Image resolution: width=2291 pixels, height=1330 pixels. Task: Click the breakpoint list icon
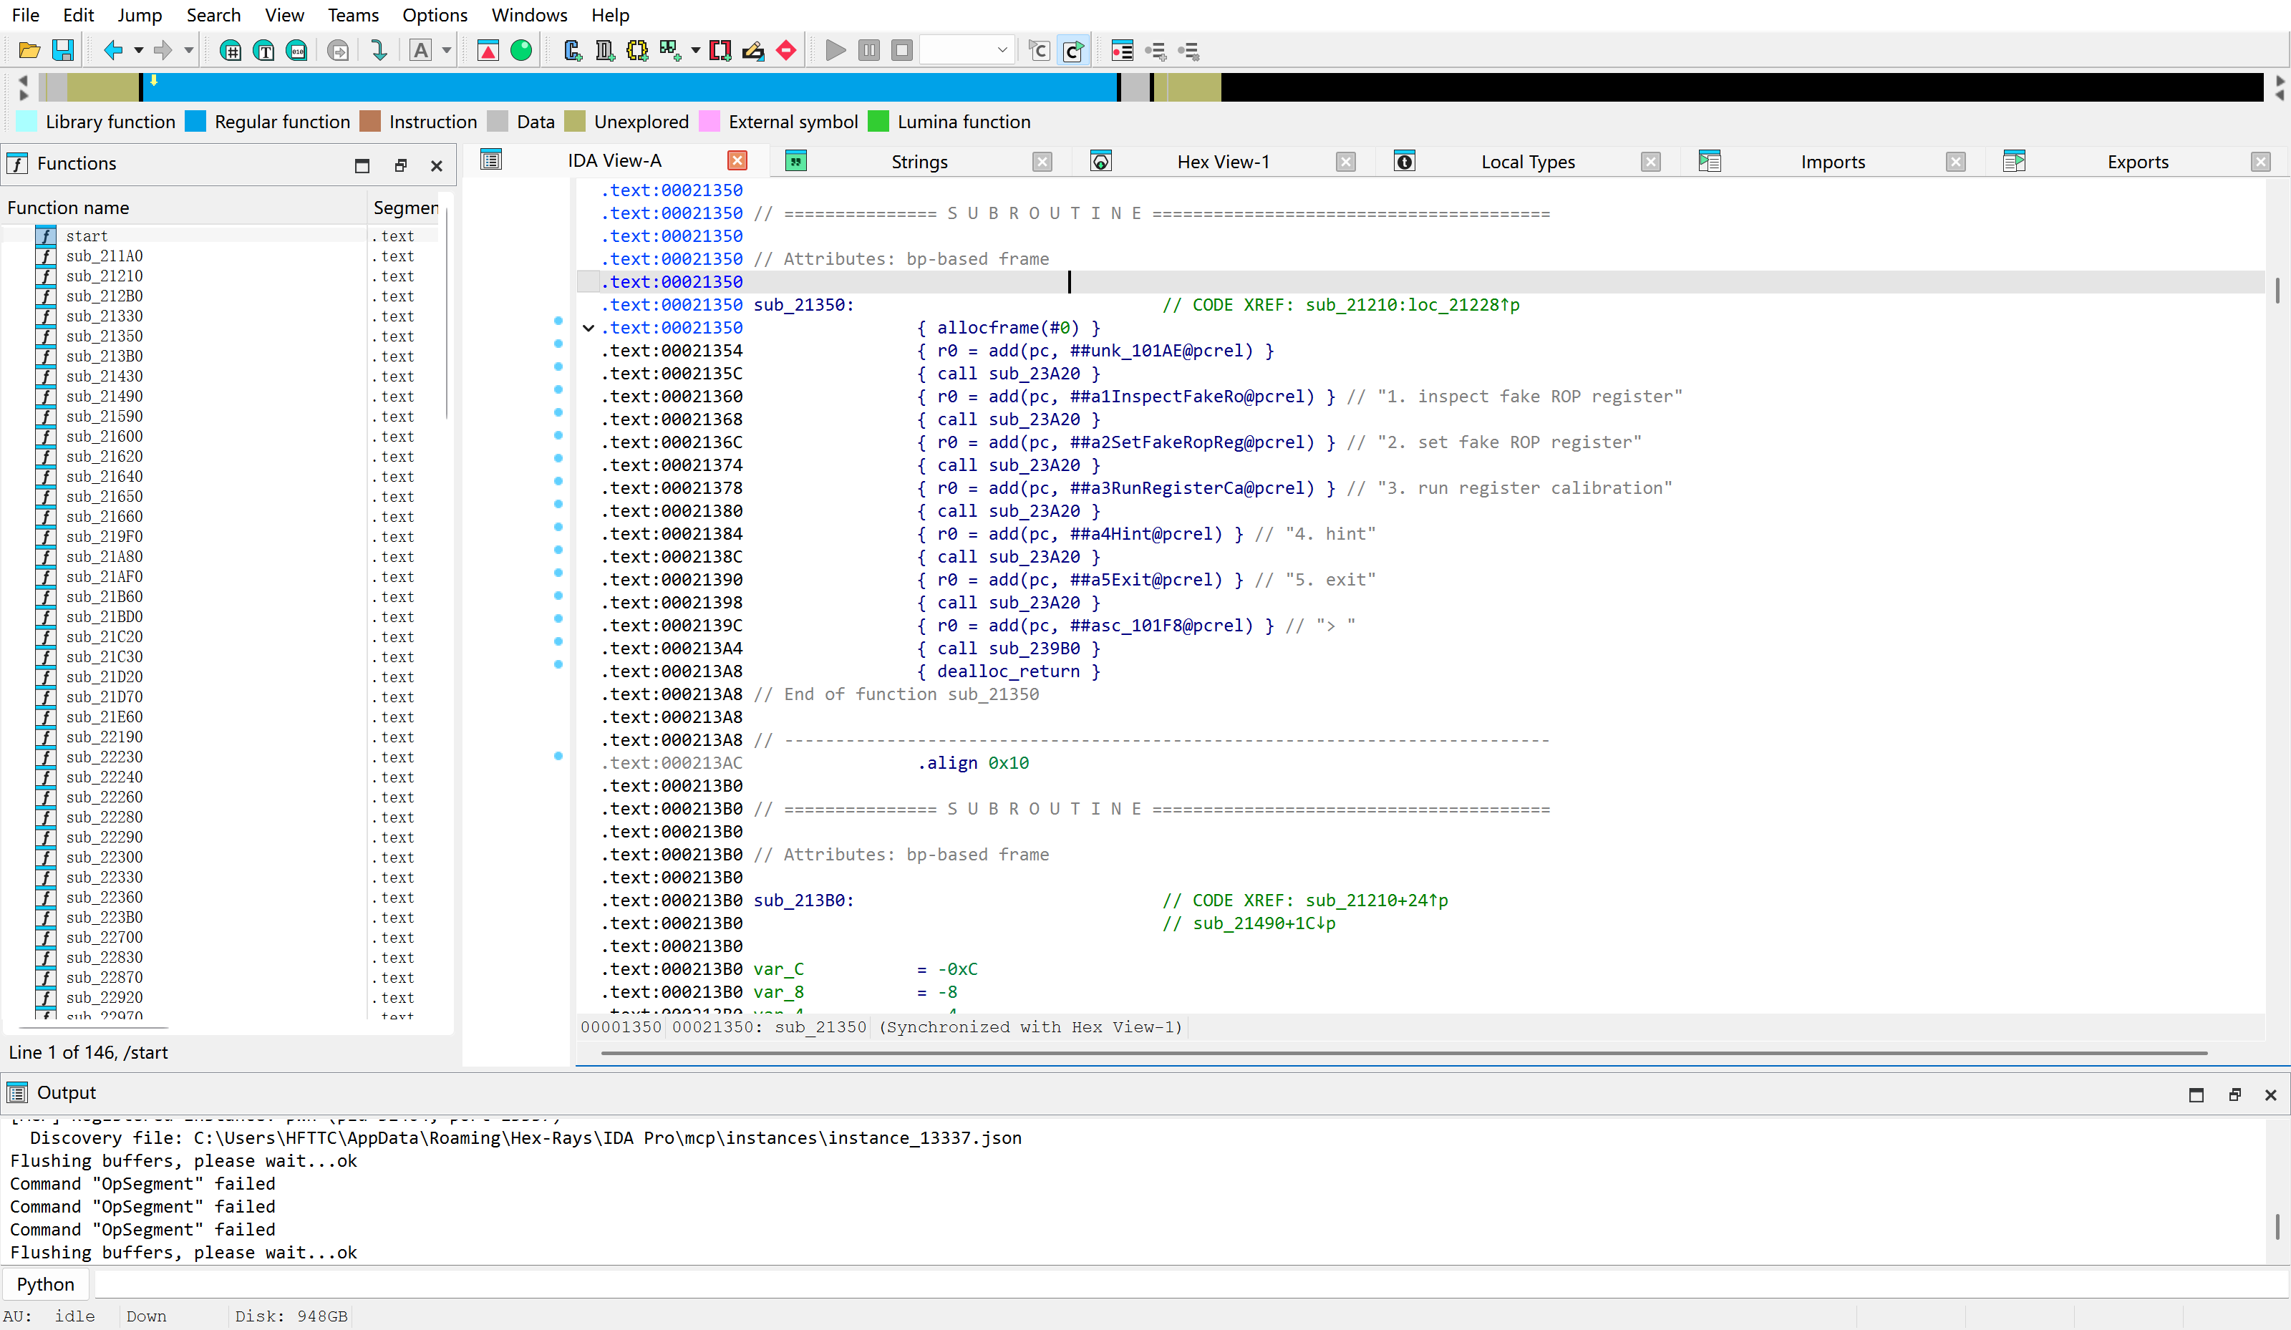click(1123, 50)
